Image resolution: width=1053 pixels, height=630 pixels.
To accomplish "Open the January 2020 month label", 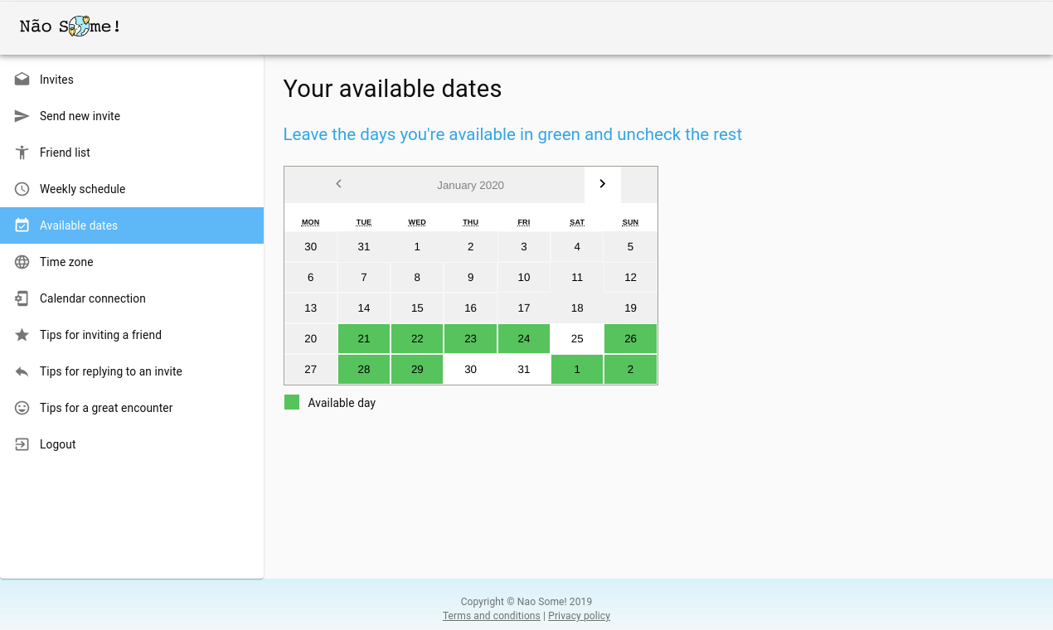I will click(470, 185).
